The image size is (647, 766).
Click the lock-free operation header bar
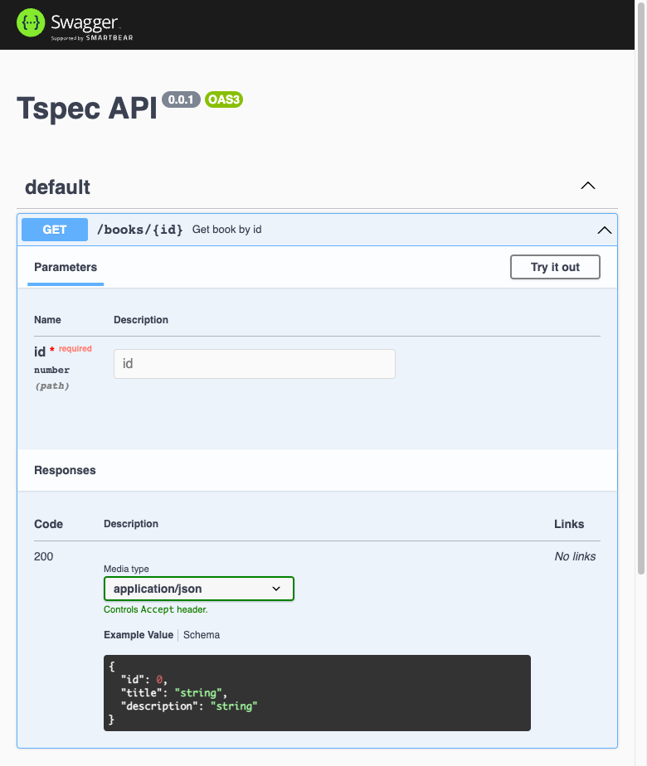[x=332, y=230]
